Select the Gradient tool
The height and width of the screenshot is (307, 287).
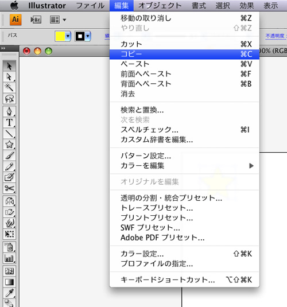tap(9, 282)
